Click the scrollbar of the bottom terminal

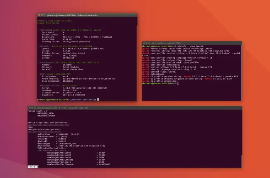click(x=242, y=161)
